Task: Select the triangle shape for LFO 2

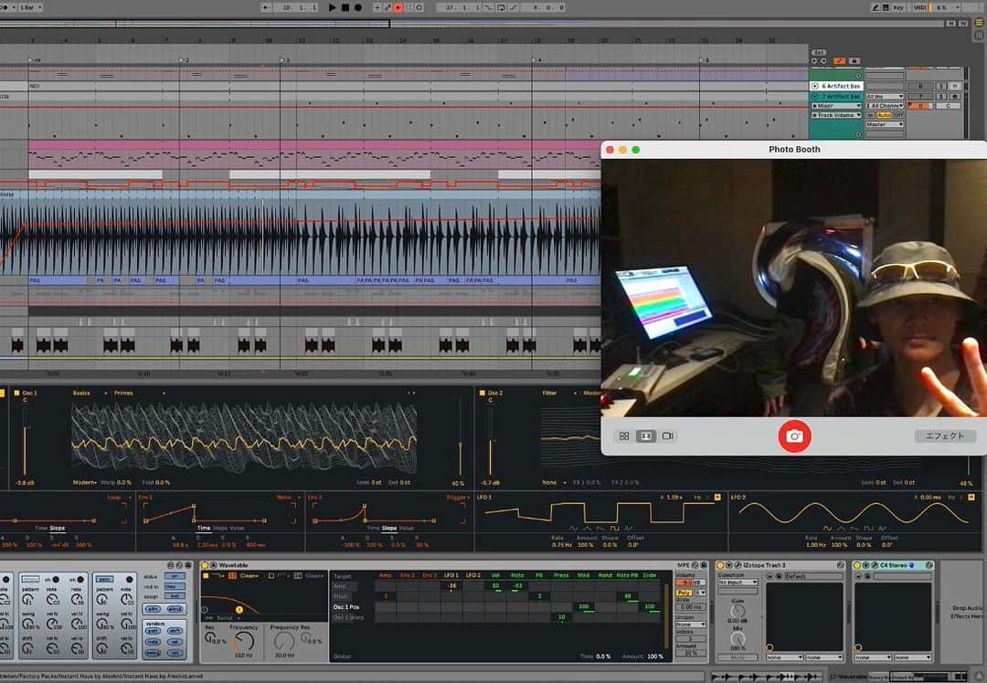Action: (841, 528)
